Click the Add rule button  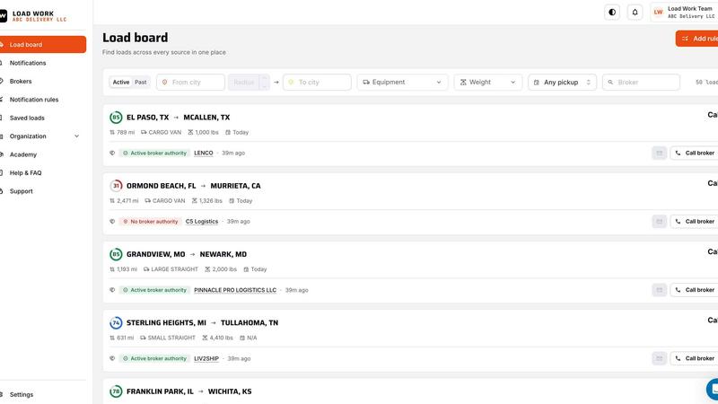click(x=697, y=39)
